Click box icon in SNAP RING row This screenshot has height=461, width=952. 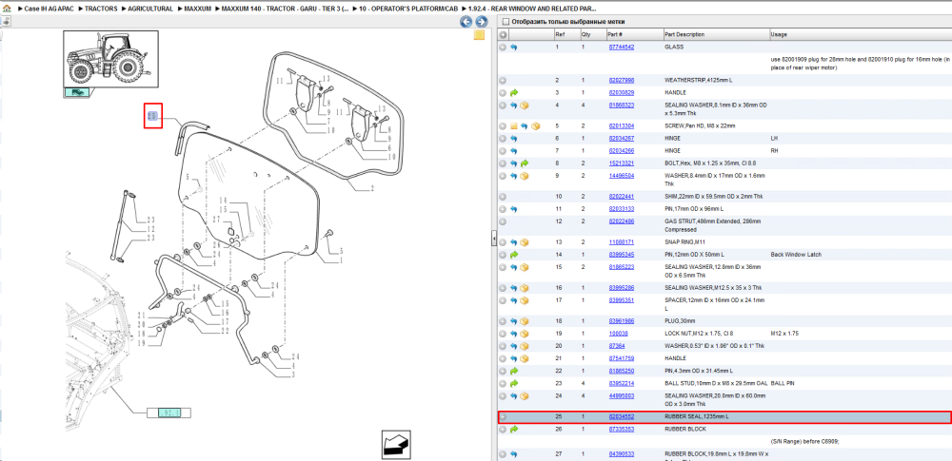(x=525, y=242)
